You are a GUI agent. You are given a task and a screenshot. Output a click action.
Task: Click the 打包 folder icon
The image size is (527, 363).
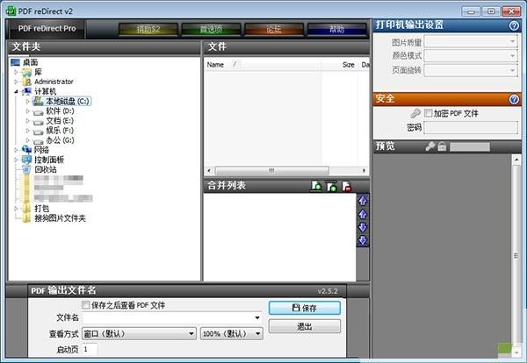26,209
